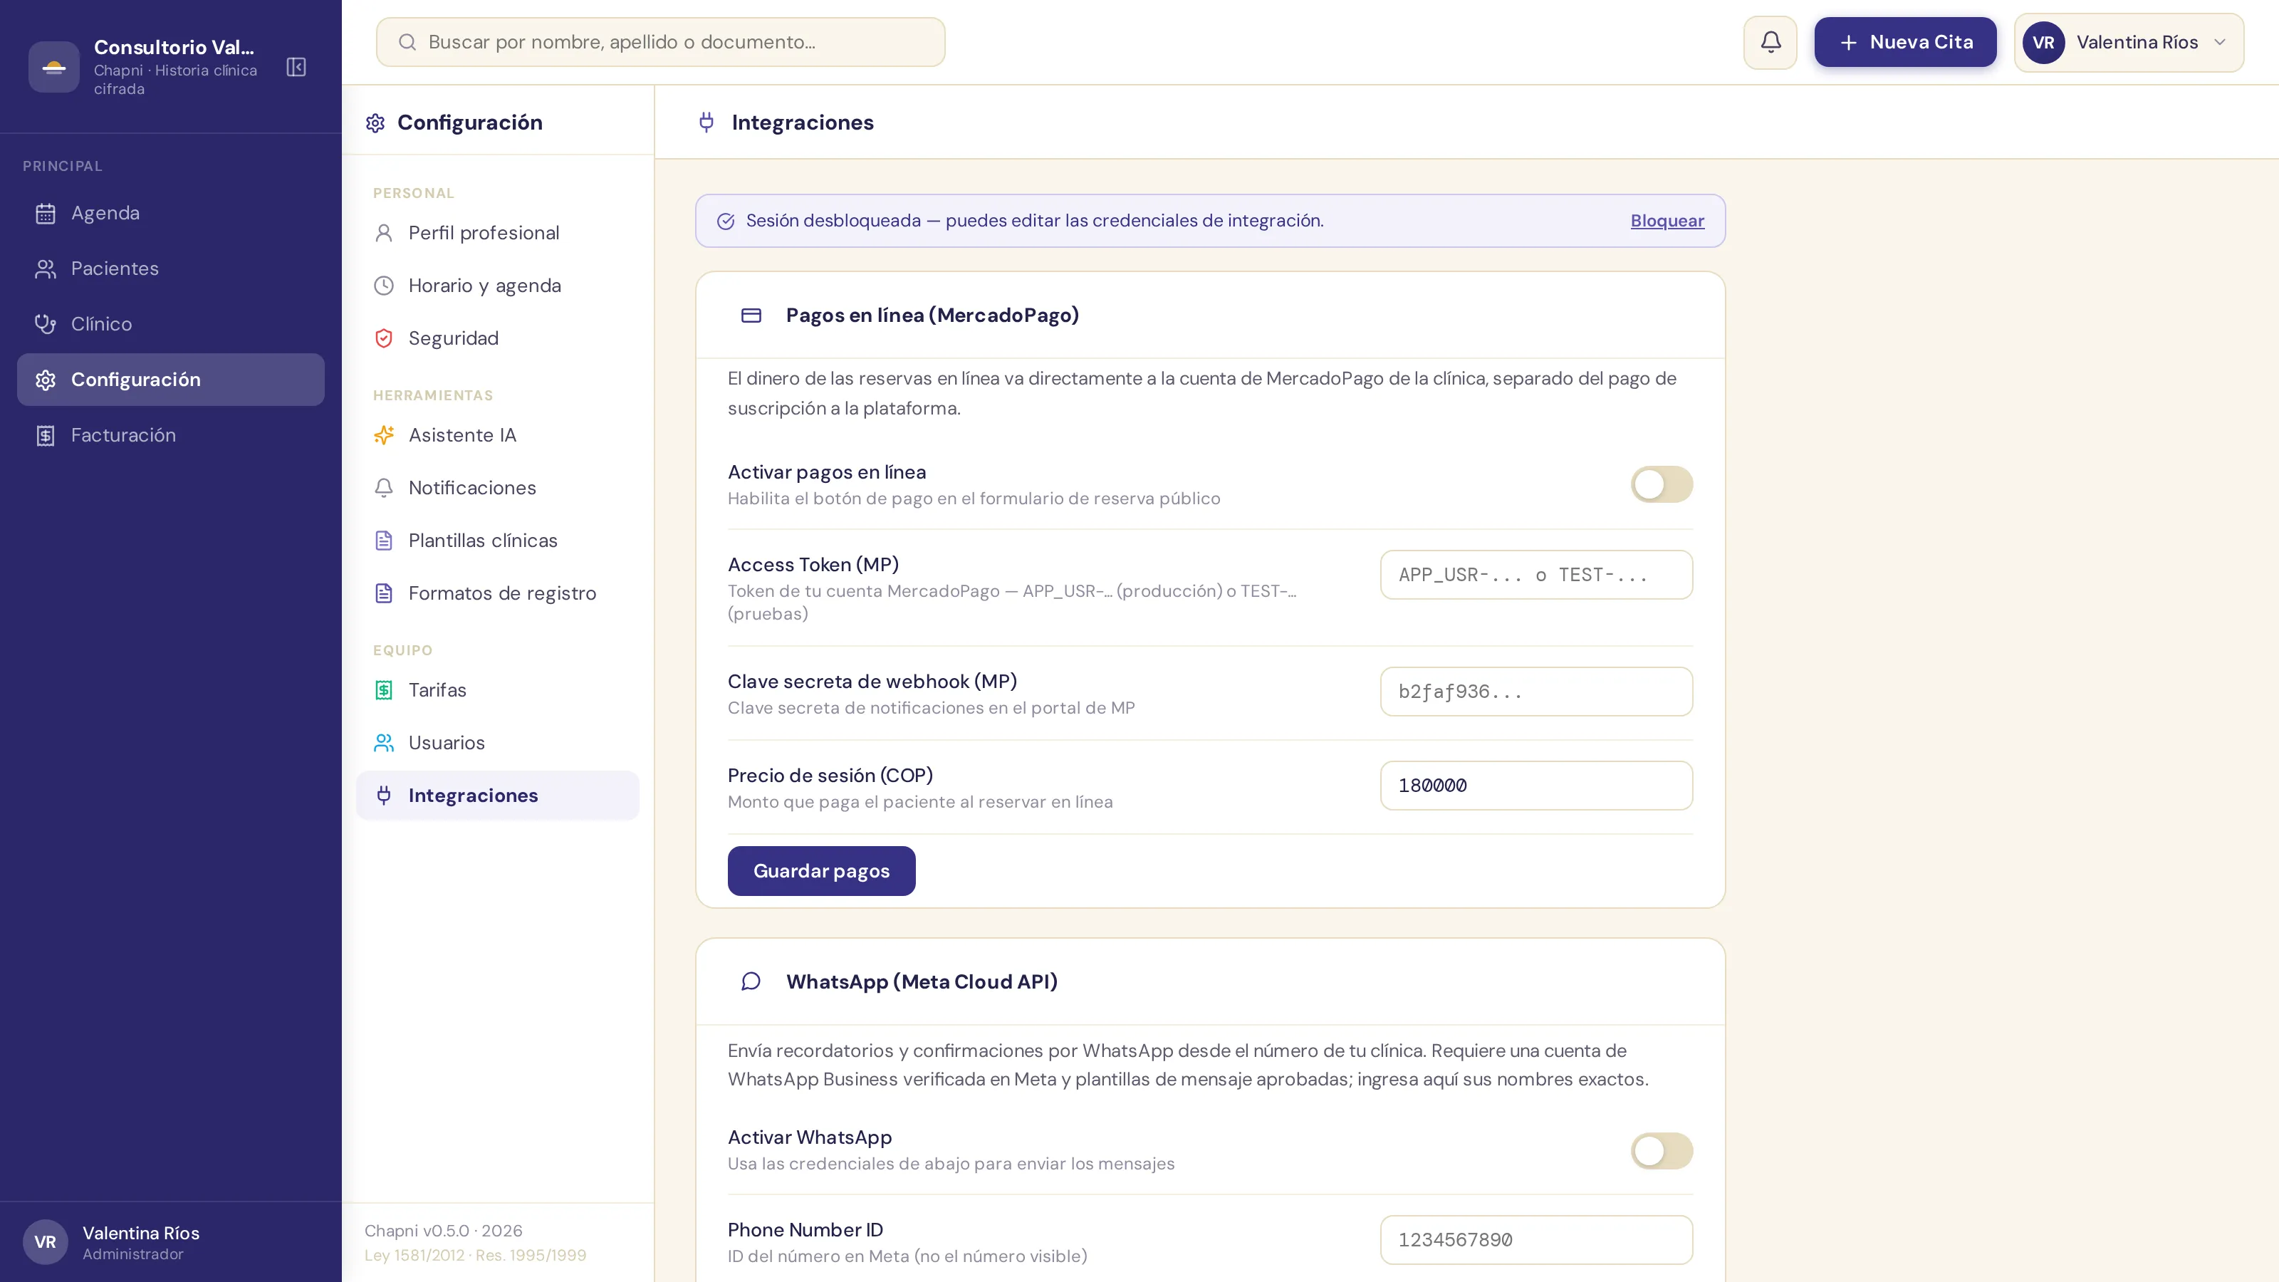Click the check icon in session banner
Image resolution: width=2279 pixels, height=1282 pixels.
coord(726,222)
